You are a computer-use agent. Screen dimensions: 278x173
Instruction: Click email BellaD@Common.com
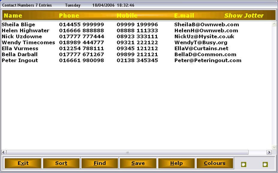[x=205, y=54]
